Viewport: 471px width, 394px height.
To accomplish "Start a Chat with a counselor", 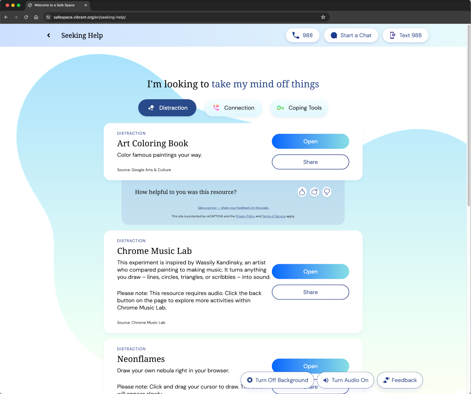I will 351,35.
